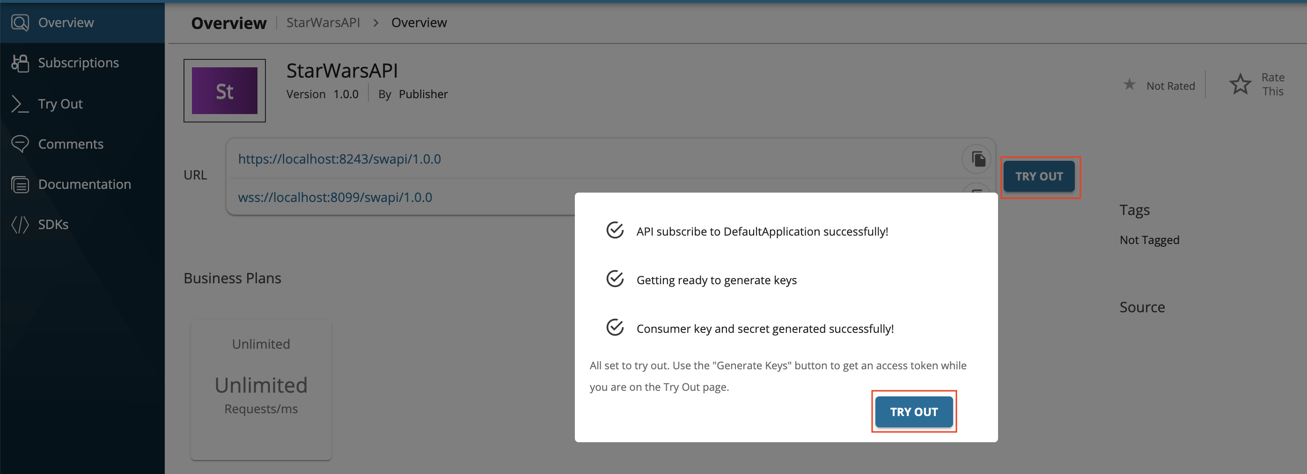Expand the StarWarsAPI breadcrumb link
Image resolution: width=1307 pixels, height=474 pixels.
pyautogui.click(x=323, y=22)
